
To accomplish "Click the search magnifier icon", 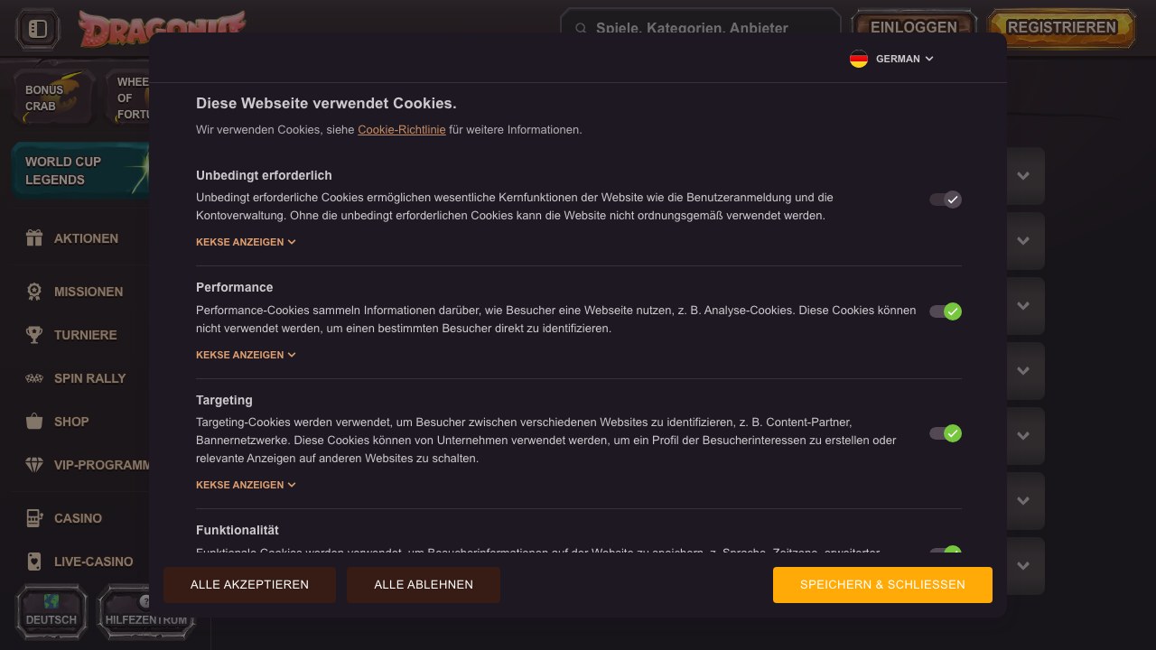I will coord(582,28).
